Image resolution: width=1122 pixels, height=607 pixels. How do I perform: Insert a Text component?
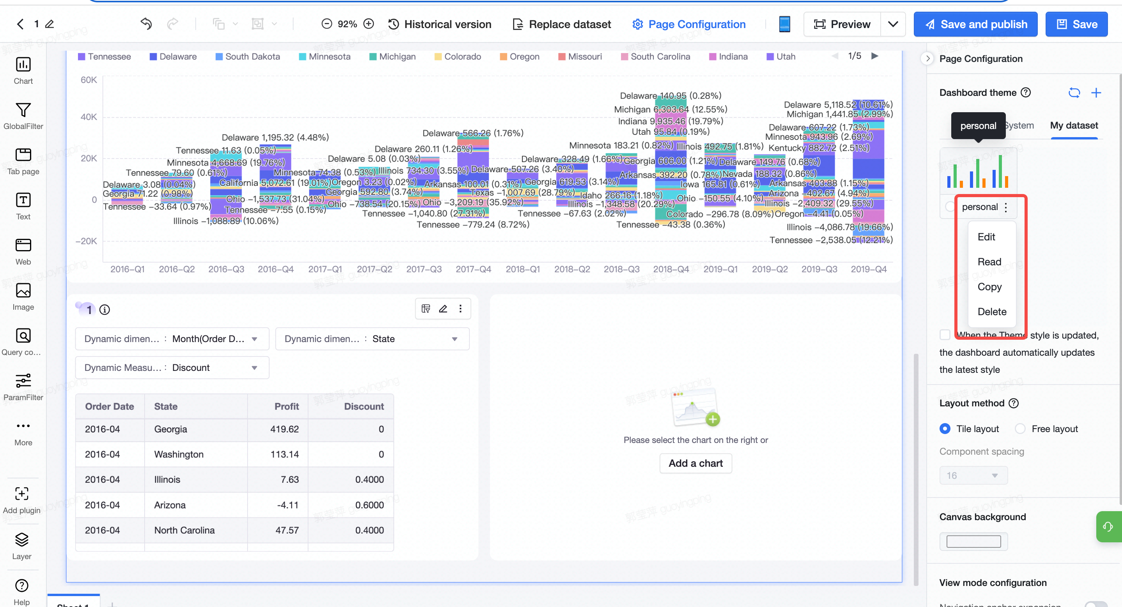pos(23,206)
